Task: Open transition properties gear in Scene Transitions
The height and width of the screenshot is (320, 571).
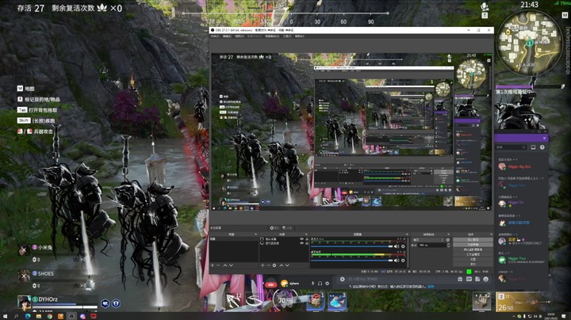Action: coord(448,240)
